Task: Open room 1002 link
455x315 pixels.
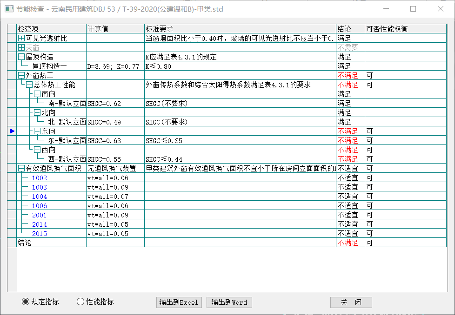Action: pyautogui.click(x=40, y=178)
